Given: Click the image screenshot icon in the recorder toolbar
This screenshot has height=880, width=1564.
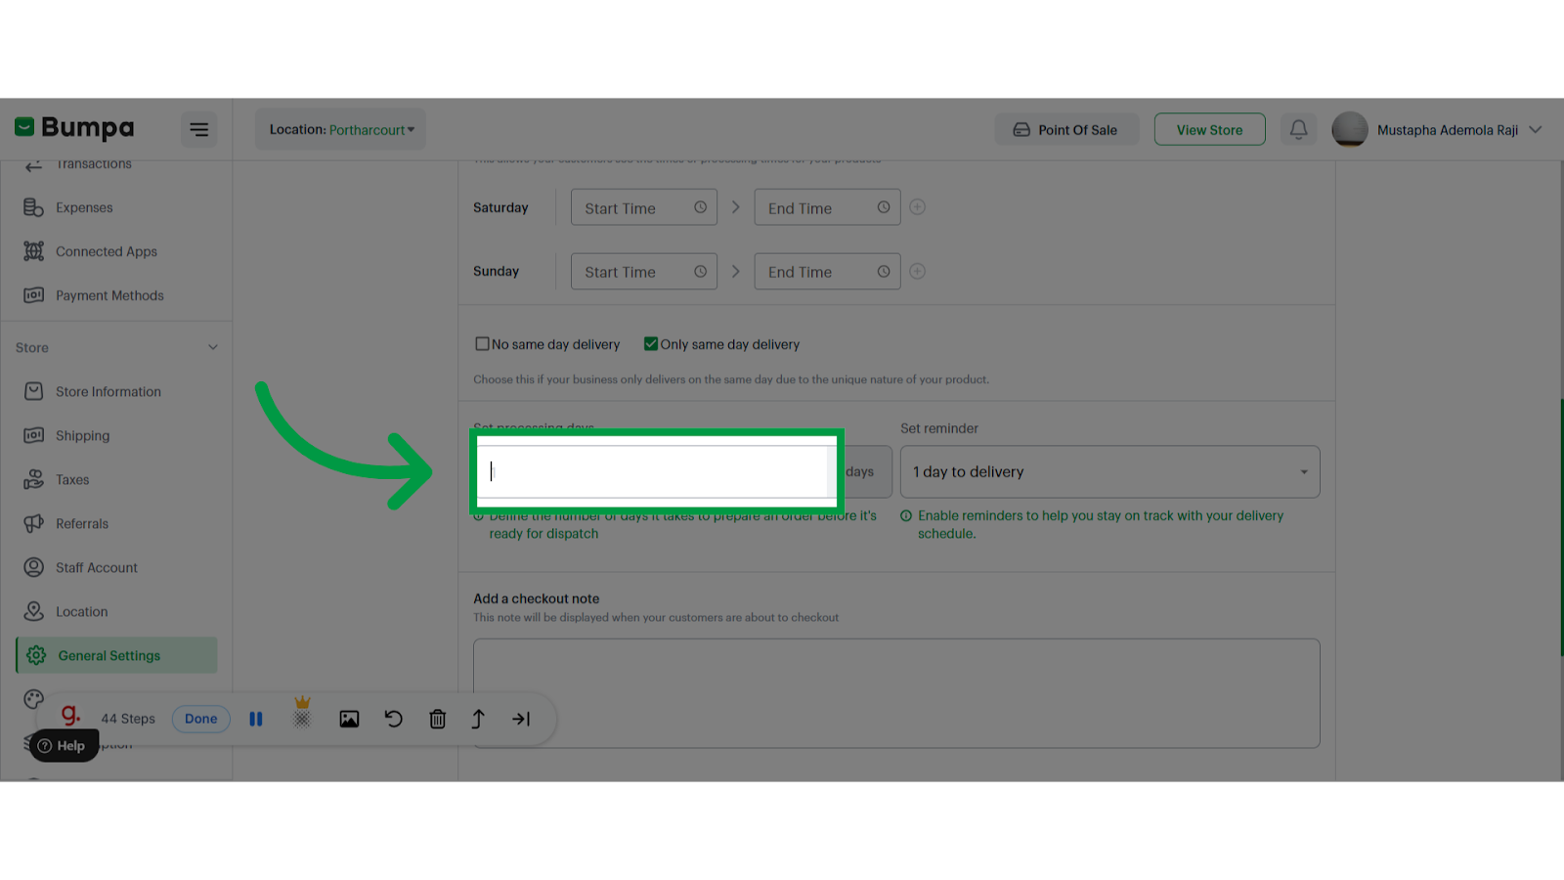Looking at the screenshot, I should tap(349, 719).
